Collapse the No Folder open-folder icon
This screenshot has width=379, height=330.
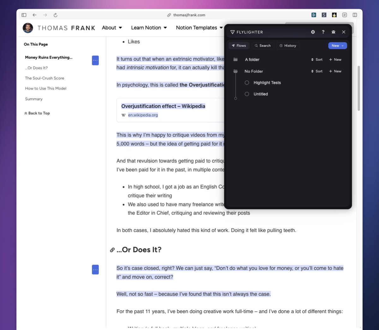point(235,71)
